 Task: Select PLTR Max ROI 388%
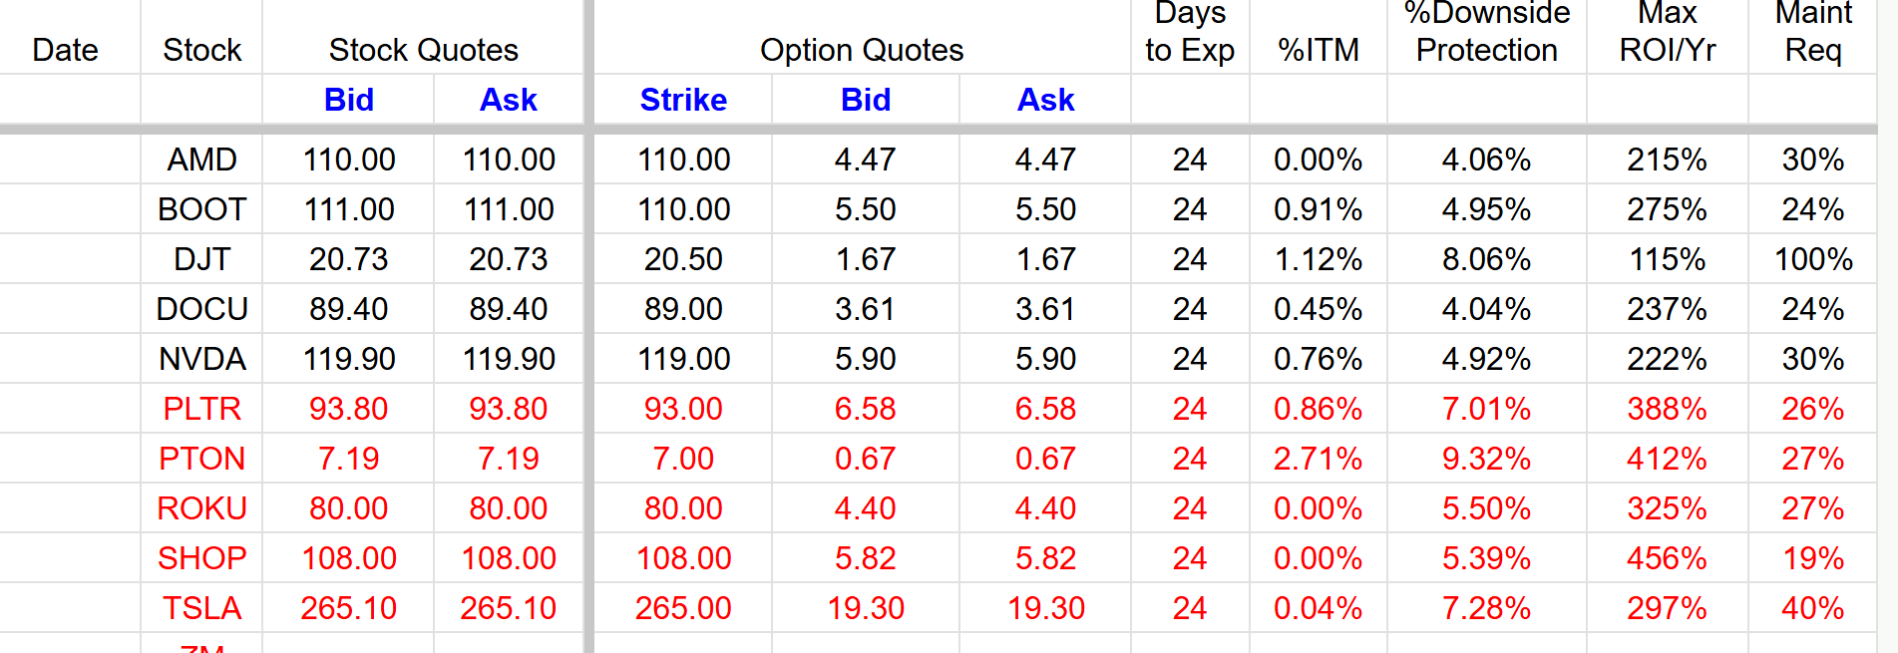point(1668,409)
